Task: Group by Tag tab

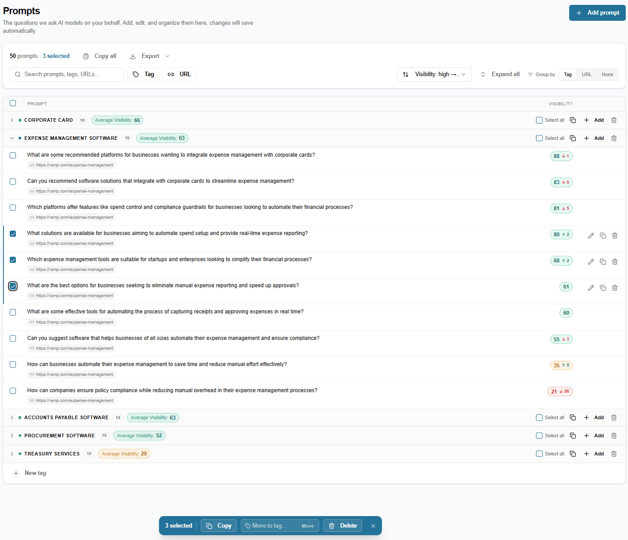Action: pyautogui.click(x=568, y=74)
